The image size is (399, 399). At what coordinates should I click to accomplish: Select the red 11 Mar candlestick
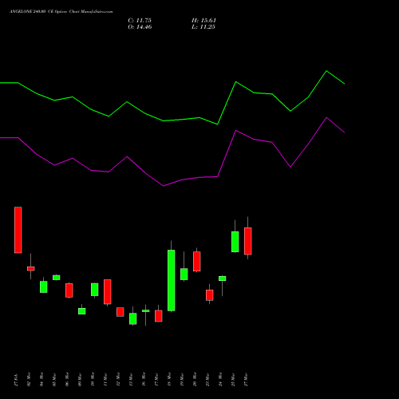pyautogui.click(x=108, y=292)
